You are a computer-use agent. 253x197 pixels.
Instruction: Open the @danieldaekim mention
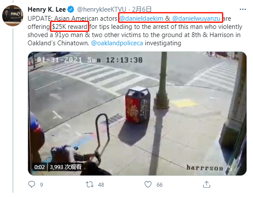click(x=141, y=19)
